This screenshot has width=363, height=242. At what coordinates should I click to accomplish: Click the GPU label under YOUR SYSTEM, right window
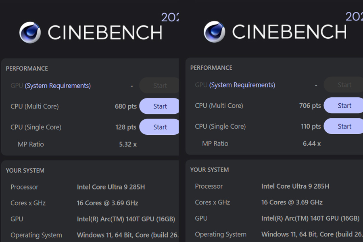pos(201,218)
